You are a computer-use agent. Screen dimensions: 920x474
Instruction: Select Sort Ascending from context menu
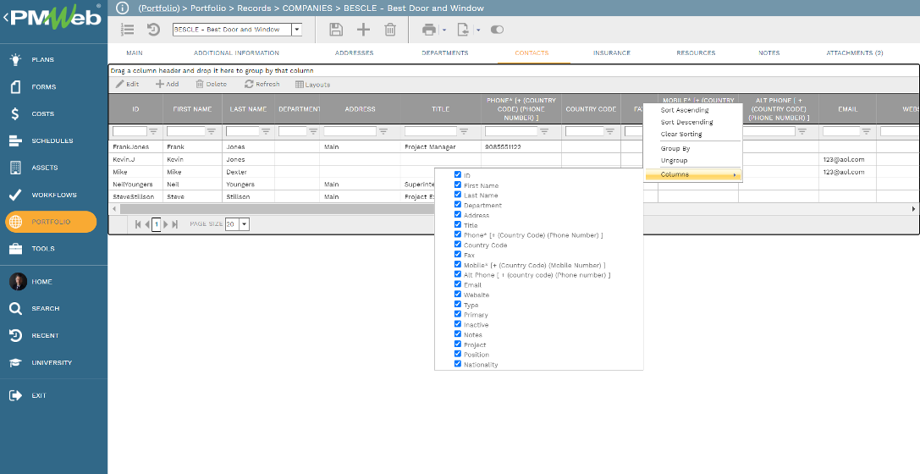click(x=685, y=110)
